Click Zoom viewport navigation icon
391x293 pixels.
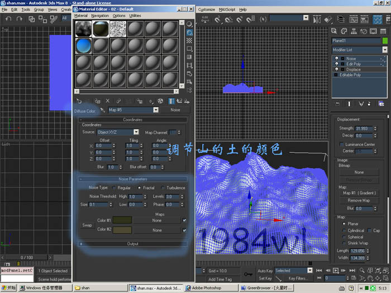362,270
